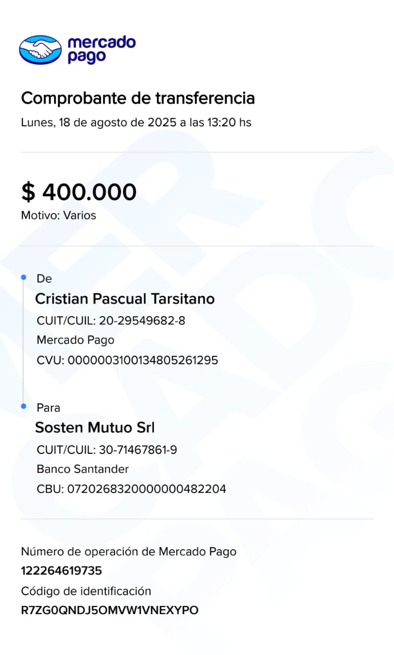This screenshot has width=394, height=655.
Task: Select operation number 122264619735
Action: click(61, 571)
